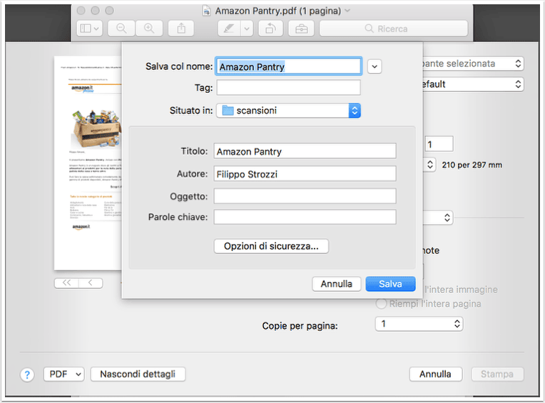The height and width of the screenshot is (403, 545).
Task: Open the share icon in toolbar
Action: pos(181,29)
